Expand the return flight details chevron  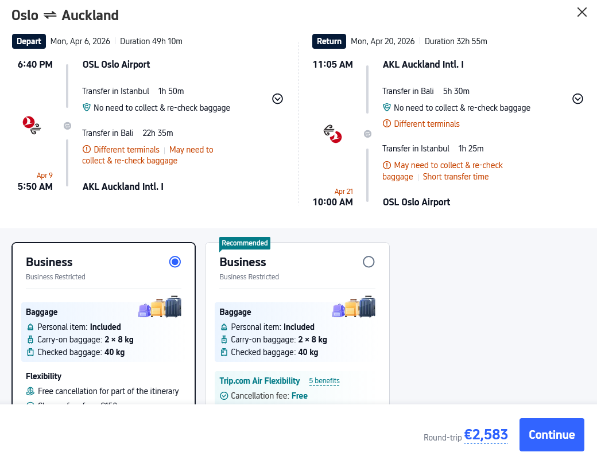click(577, 99)
